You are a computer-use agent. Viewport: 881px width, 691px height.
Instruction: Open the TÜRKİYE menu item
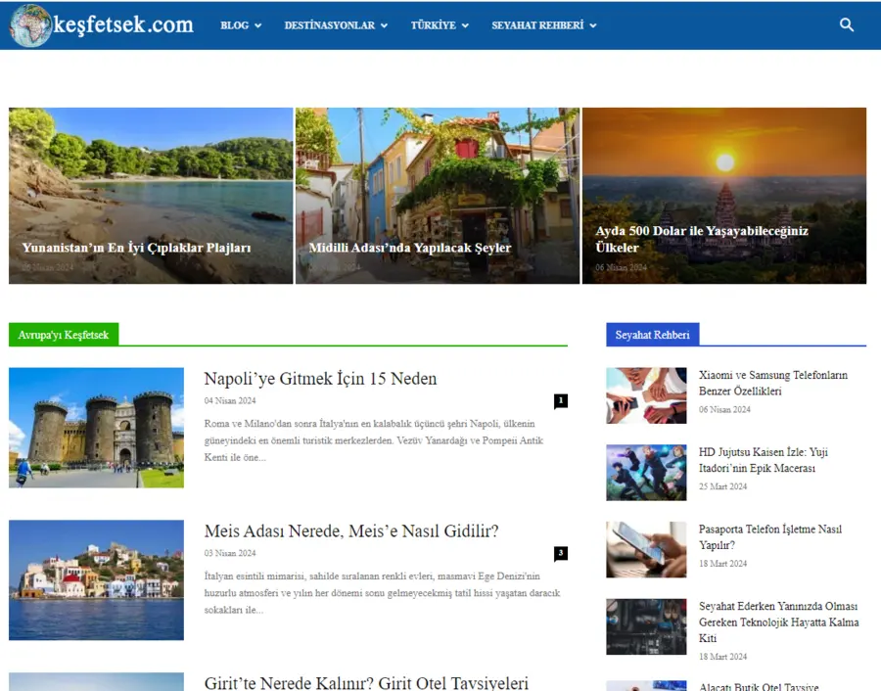coord(434,25)
